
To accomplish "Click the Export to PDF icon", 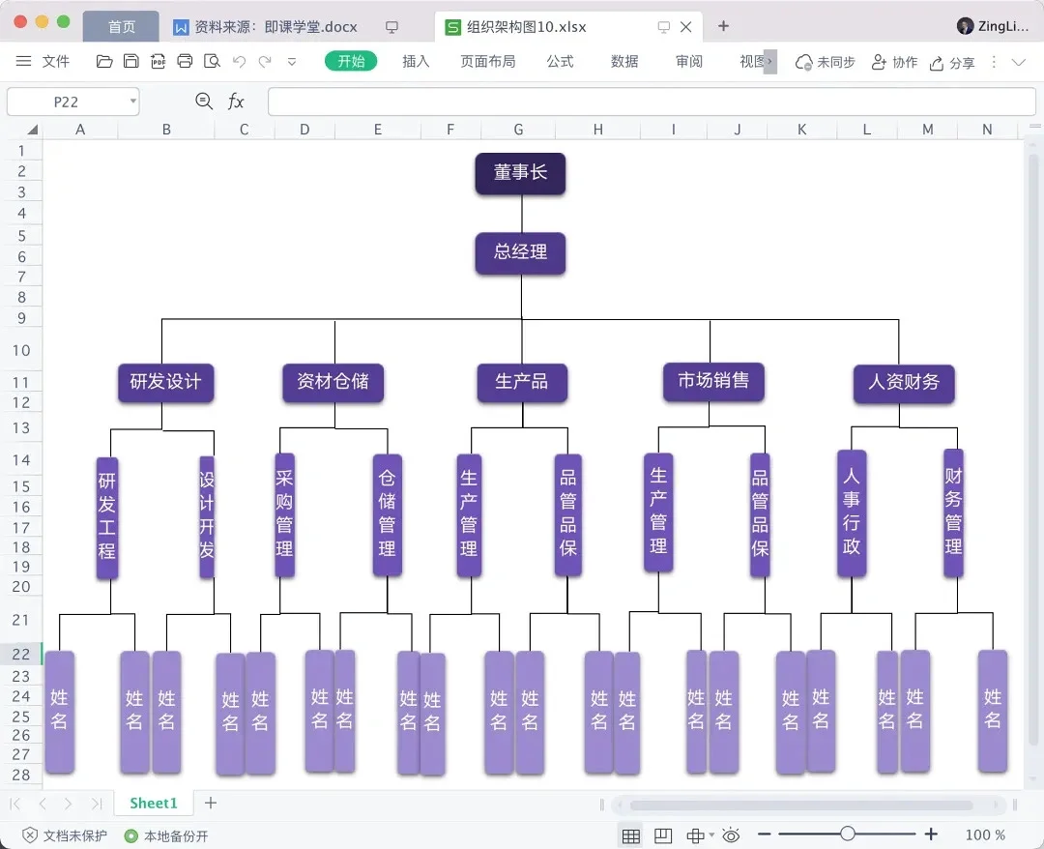I will 158,61.
